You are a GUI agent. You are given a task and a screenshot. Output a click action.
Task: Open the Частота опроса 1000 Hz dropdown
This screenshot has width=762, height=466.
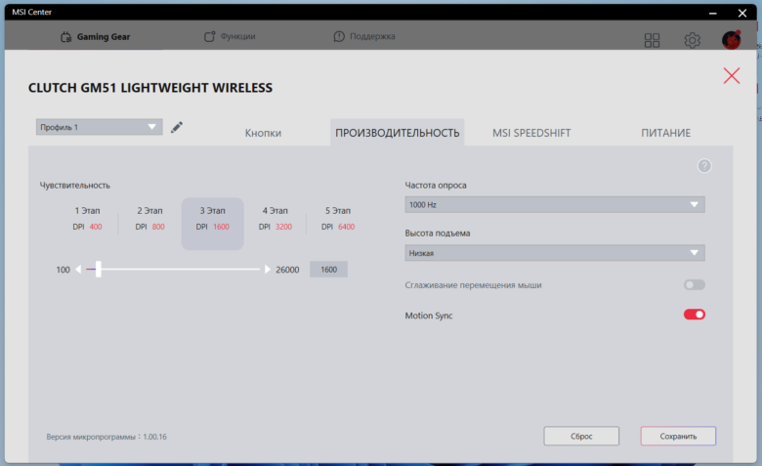click(555, 204)
